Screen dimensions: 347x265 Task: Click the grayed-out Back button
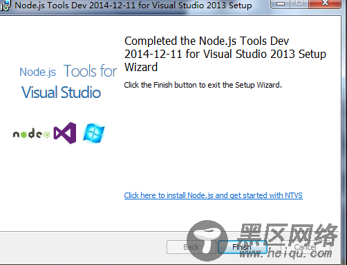coord(191,247)
